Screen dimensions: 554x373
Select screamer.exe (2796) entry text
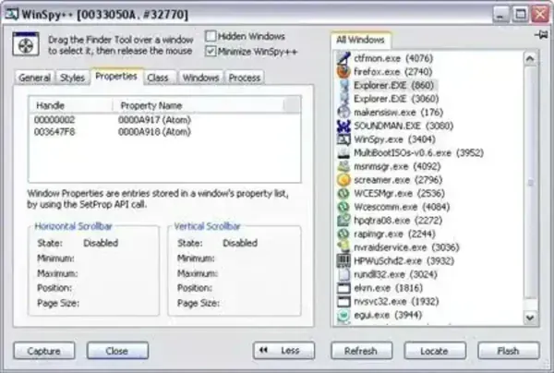click(x=398, y=180)
